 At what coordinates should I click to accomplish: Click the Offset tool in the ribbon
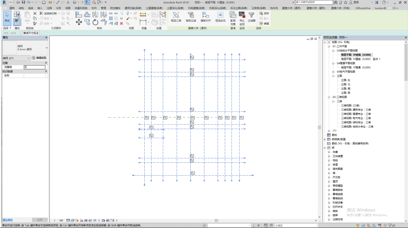tap(87, 15)
